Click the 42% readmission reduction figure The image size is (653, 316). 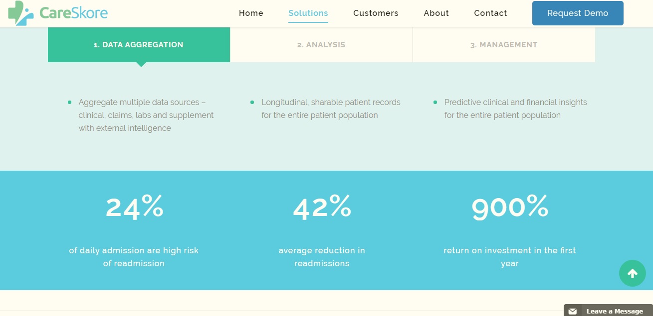pos(322,207)
